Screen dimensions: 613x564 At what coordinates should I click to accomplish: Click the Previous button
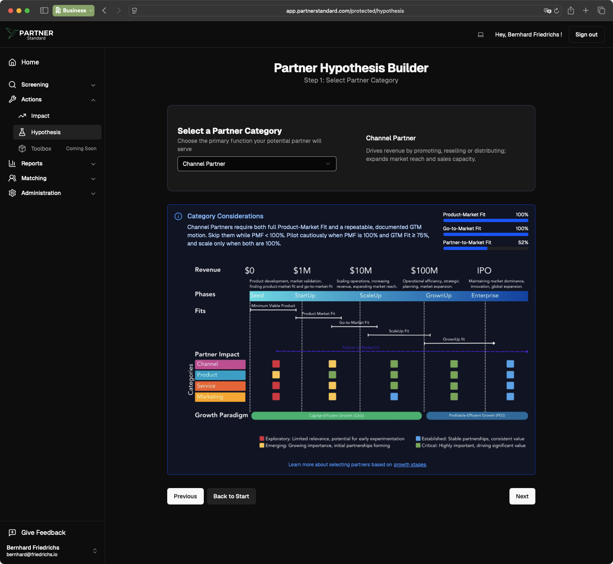(x=185, y=496)
